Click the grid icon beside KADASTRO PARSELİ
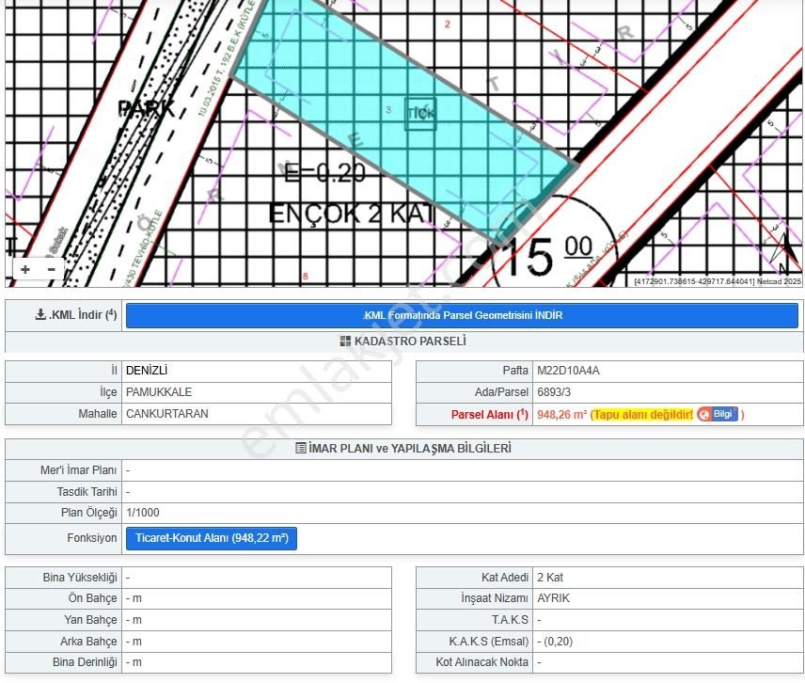The image size is (805, 683). pos(345,341)
